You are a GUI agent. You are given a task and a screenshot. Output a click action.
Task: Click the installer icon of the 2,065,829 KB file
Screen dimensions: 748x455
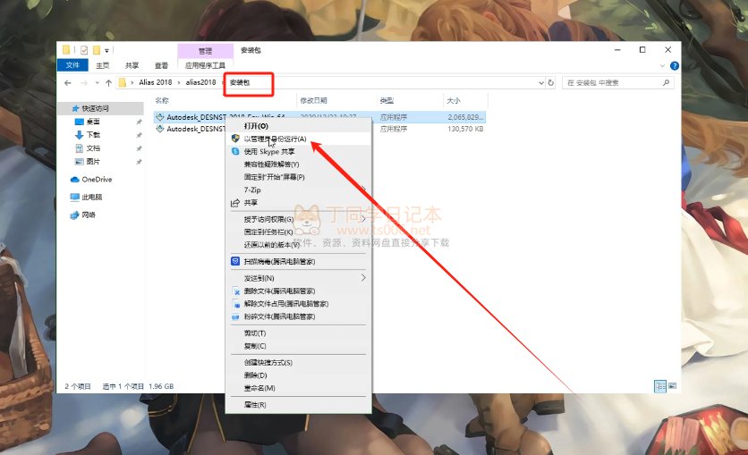(x=160, y=117)
